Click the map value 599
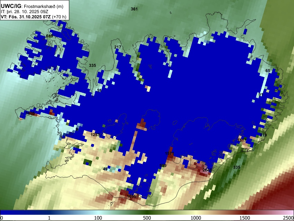 click(x=163, y=166)
